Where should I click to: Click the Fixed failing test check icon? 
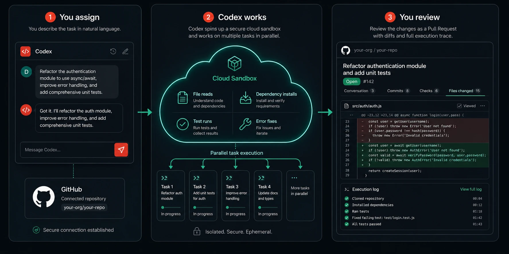click(347, 218)
